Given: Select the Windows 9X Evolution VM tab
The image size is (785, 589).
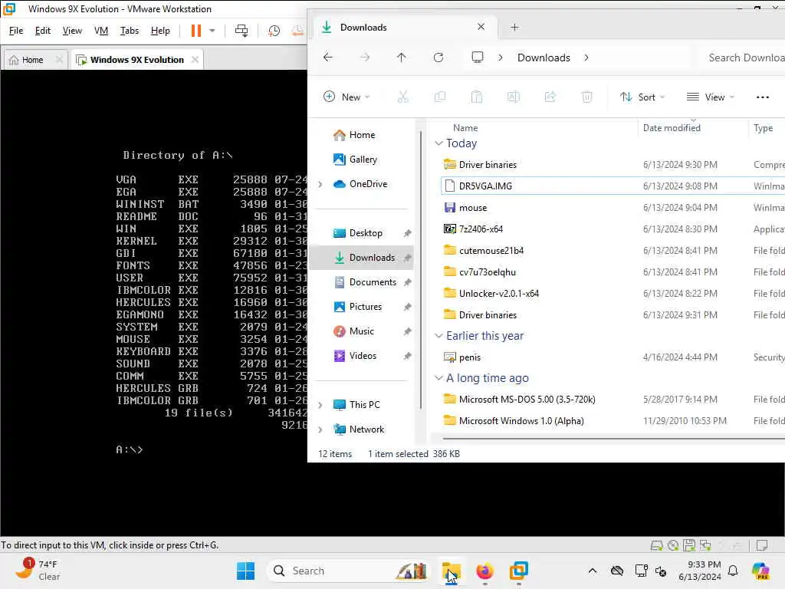Looking at the screenshot, I should [136, 60].
